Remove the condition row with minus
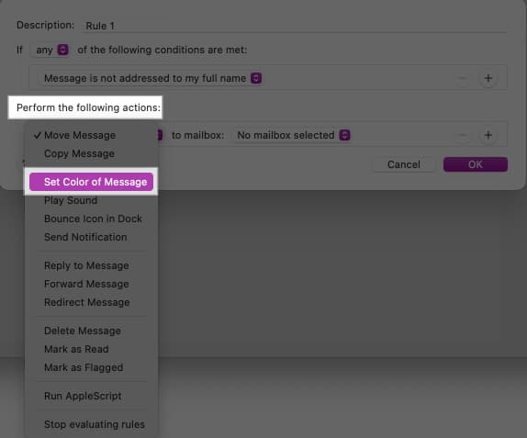 (463, 78)
